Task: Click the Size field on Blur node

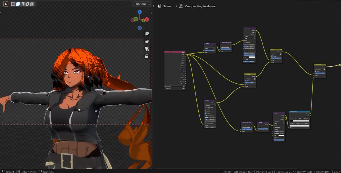Action: point(211,127)
